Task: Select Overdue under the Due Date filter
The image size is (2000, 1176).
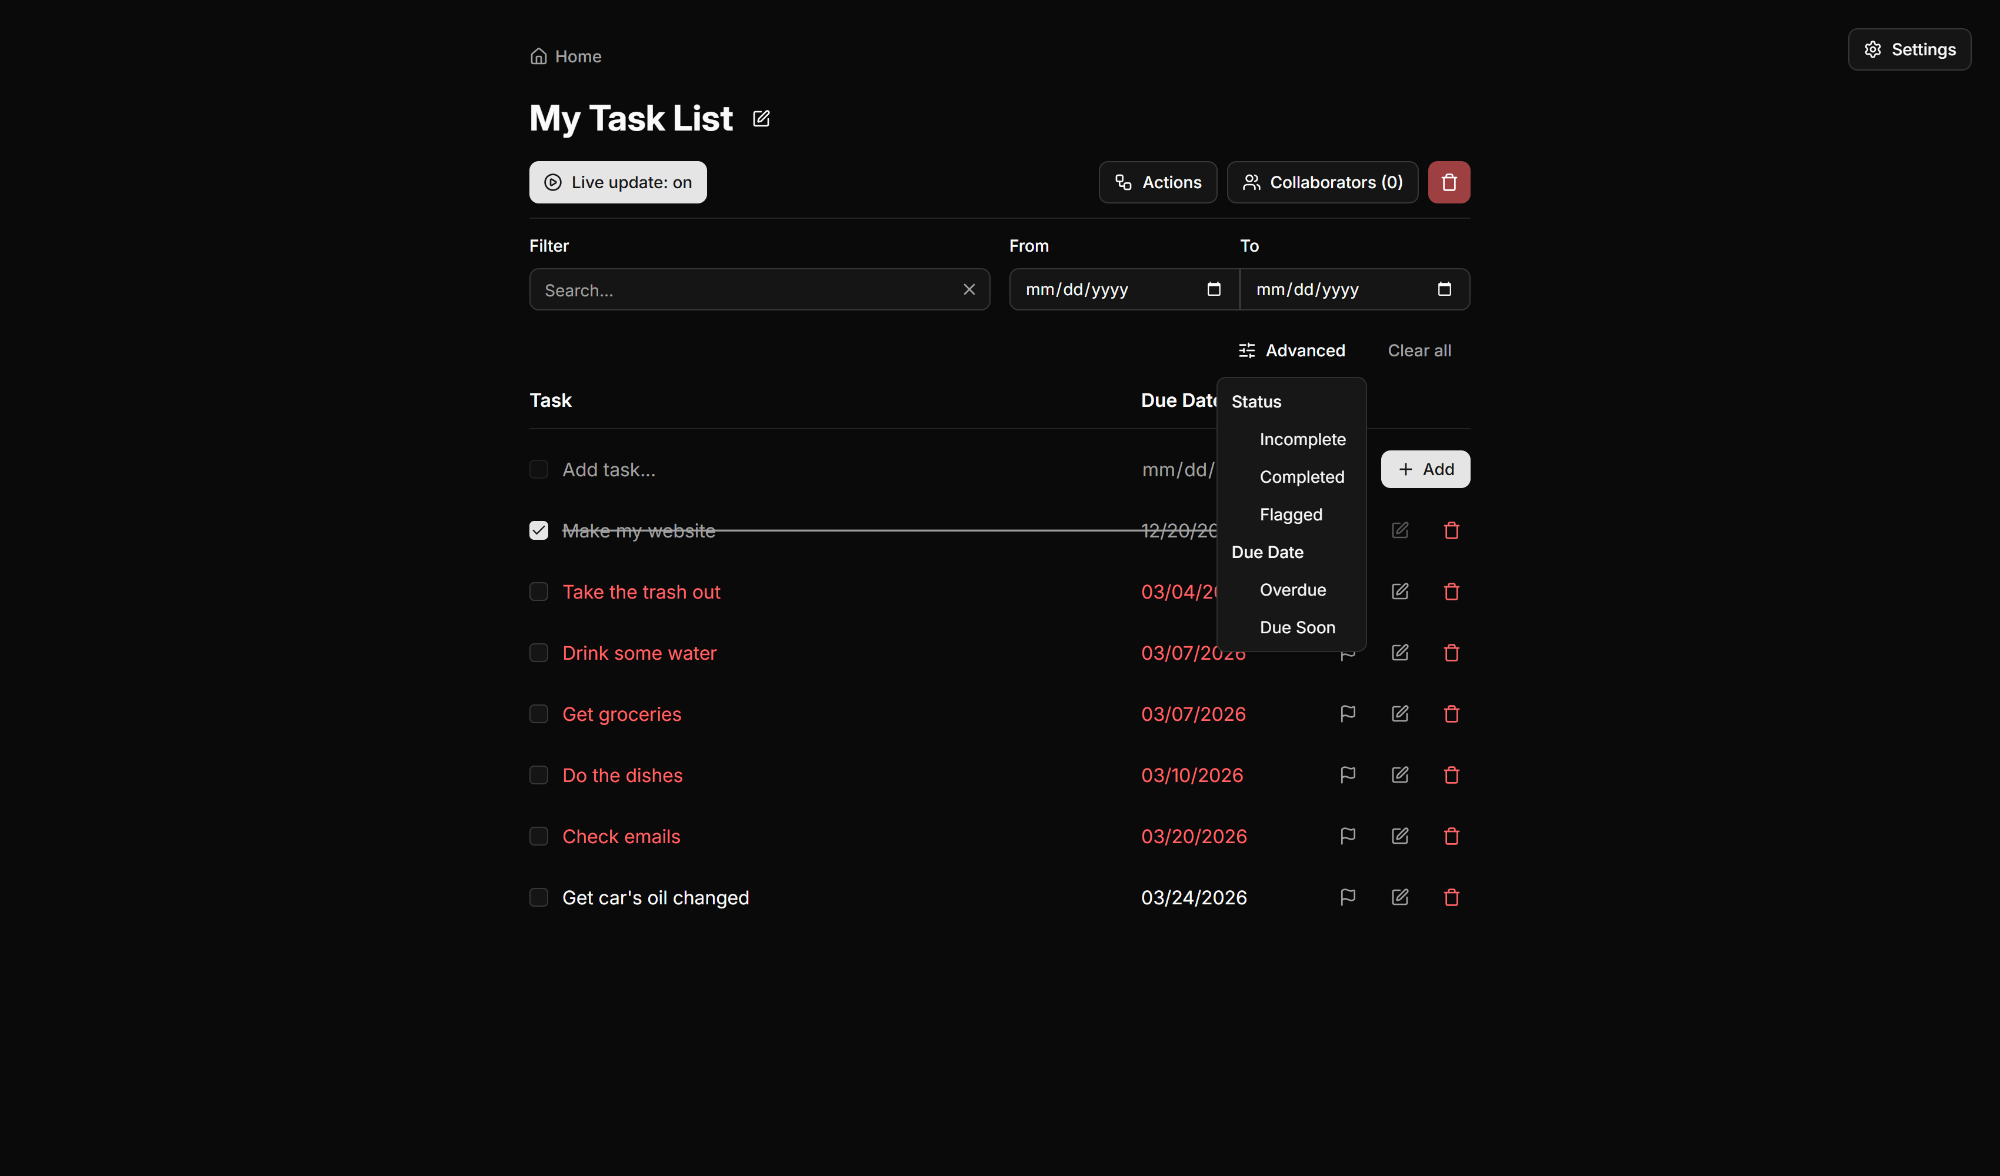Action: point(1293,590)
